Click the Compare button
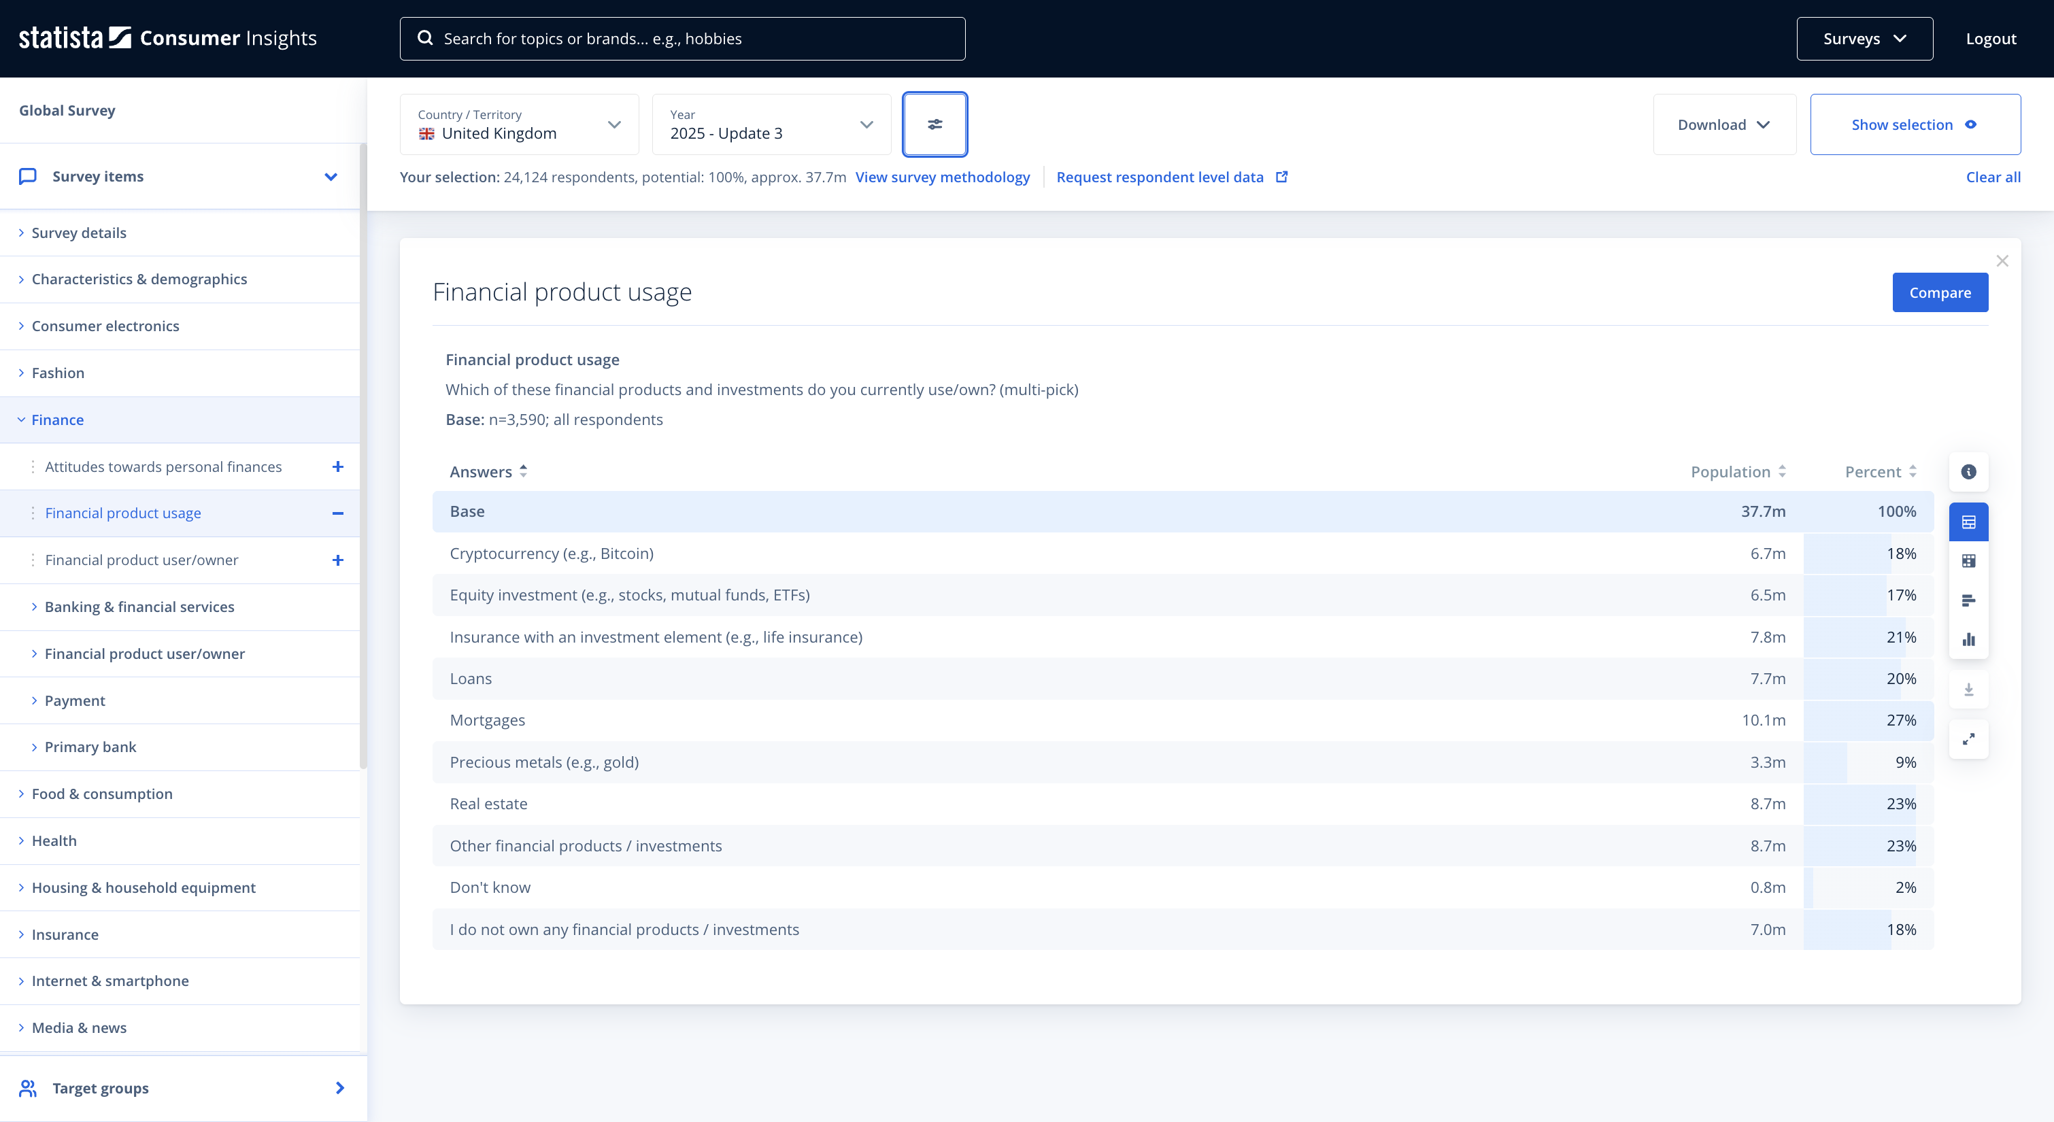 [1939, 292]
